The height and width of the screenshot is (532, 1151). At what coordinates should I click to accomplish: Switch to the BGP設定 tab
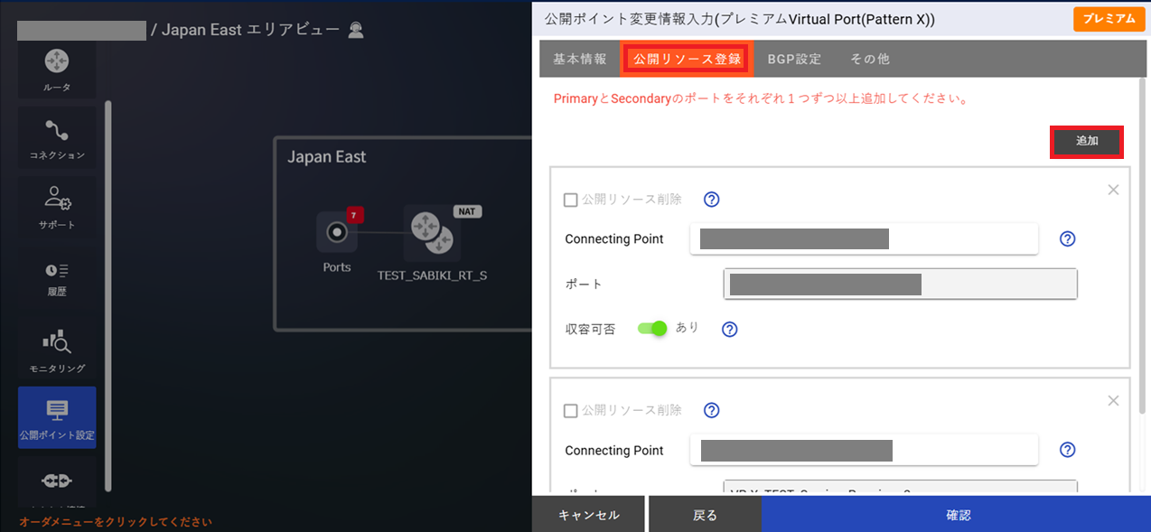click(793, 58)
